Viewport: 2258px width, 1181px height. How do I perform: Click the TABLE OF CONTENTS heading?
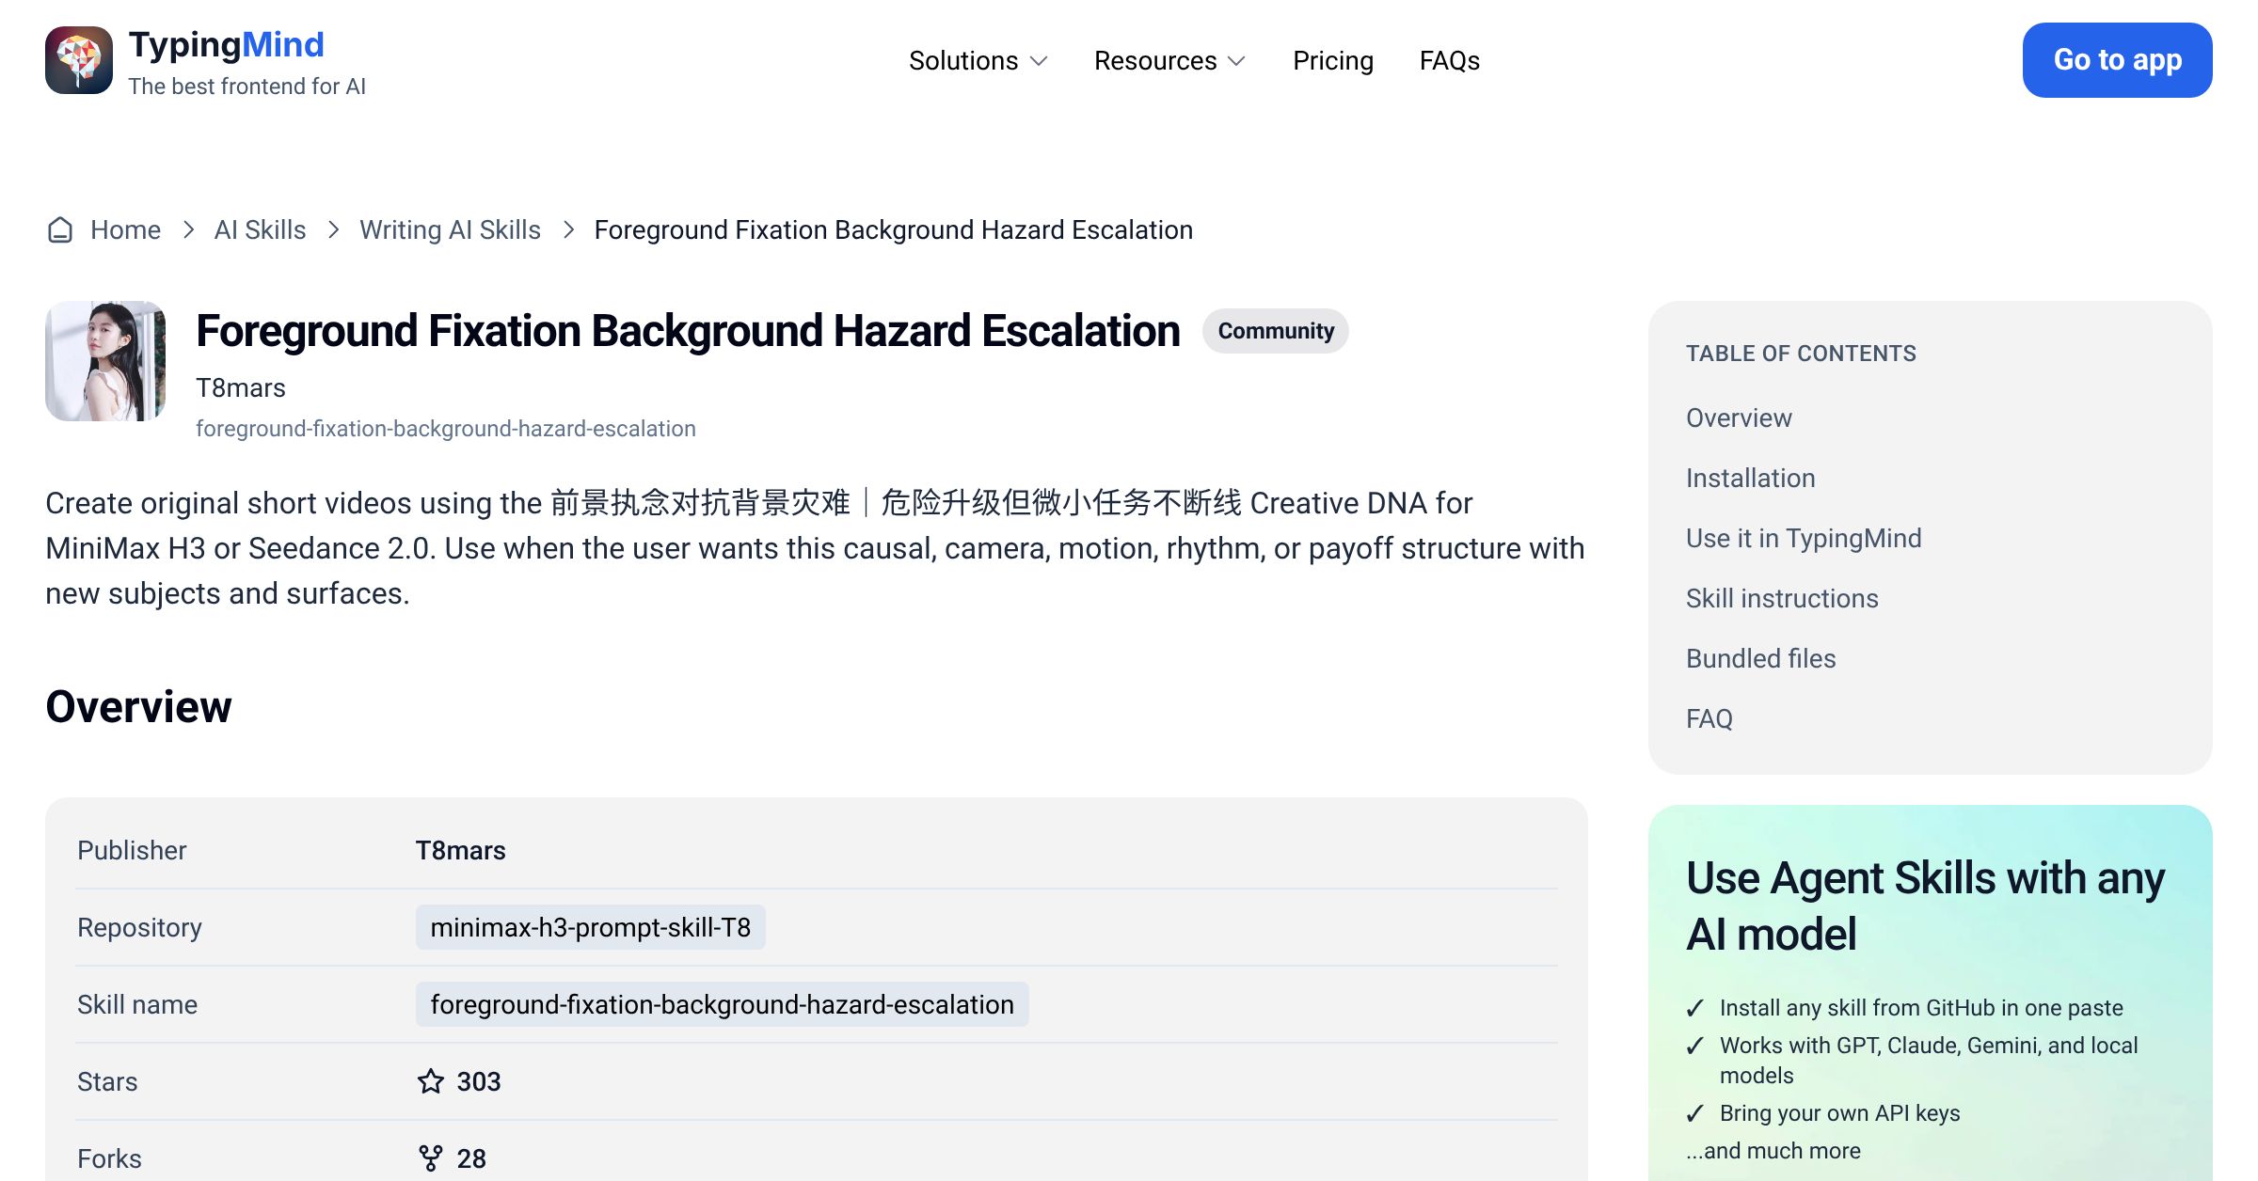point(1801,354)
